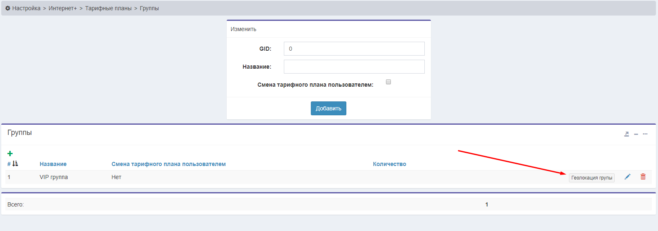Navigate to Тарифные планы breadcrumb
Screen dimensions: 658x231
point(108,8)
